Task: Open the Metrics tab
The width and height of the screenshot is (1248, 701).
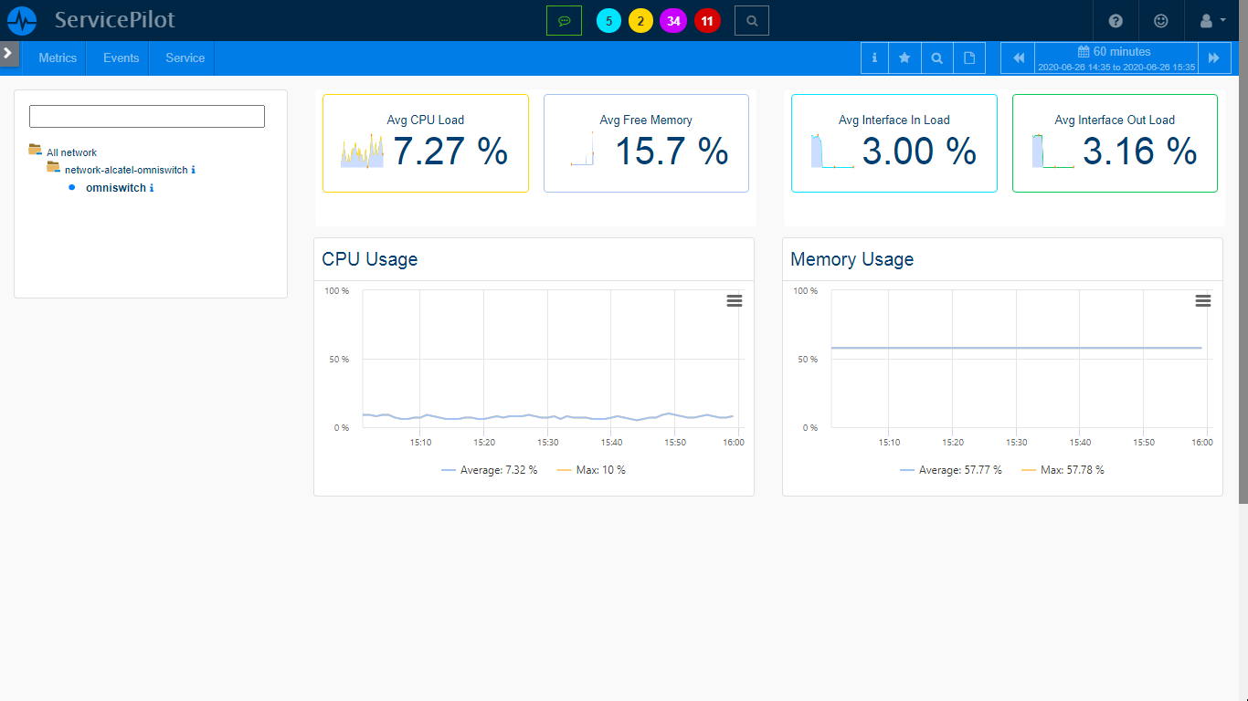Action: 58,58
